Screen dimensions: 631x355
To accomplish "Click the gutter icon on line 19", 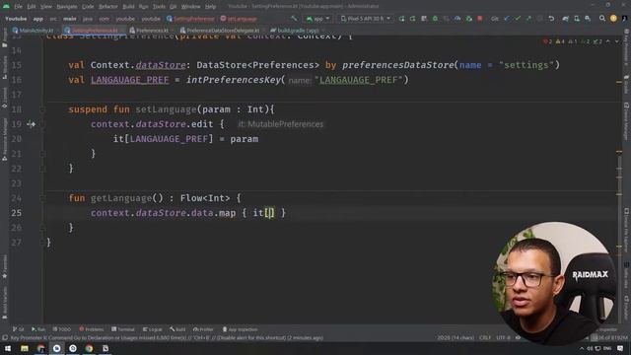I will click(31, 124).
